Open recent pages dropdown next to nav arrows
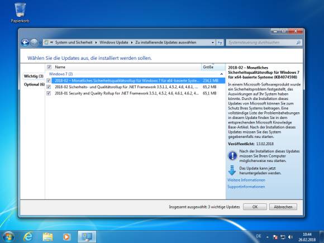The image size is (324, 243). point(40,42)
